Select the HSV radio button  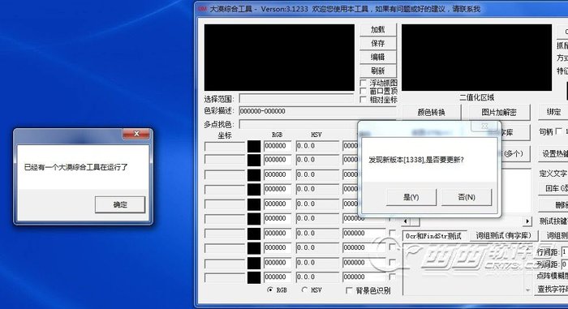[304, 290]
